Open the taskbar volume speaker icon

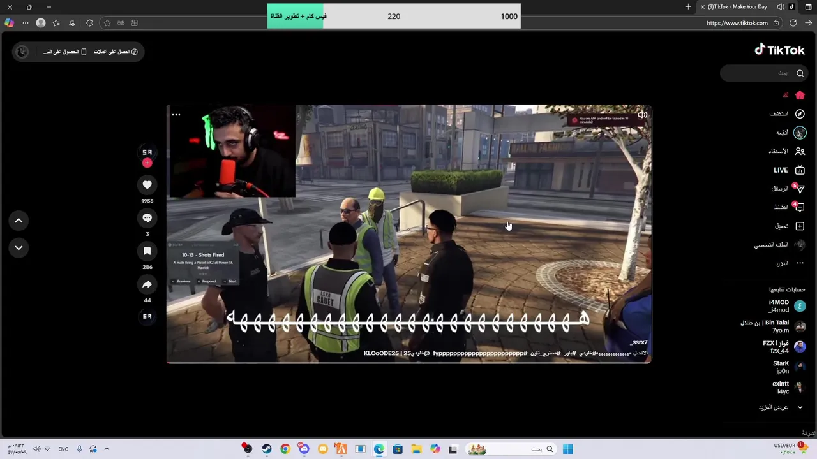[x=36, y=449]
